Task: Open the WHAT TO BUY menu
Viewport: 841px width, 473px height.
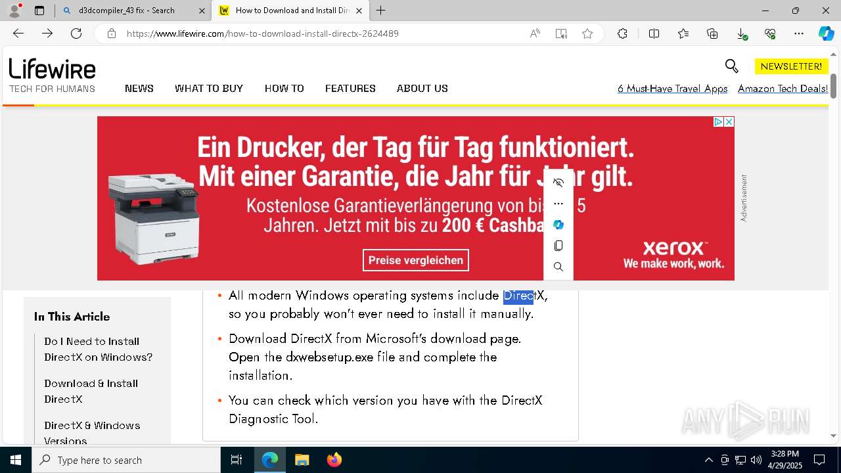Action: click(209, 88)
